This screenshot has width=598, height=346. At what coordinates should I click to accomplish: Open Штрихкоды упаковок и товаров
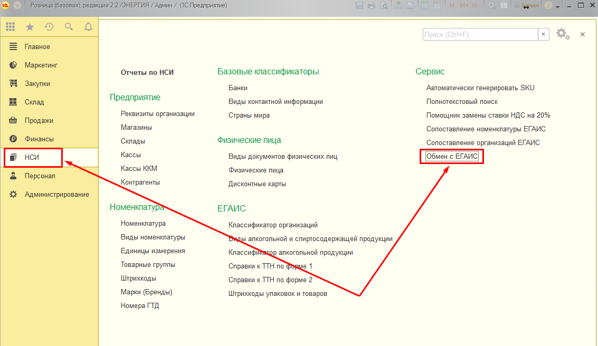(x=278, y=293)
